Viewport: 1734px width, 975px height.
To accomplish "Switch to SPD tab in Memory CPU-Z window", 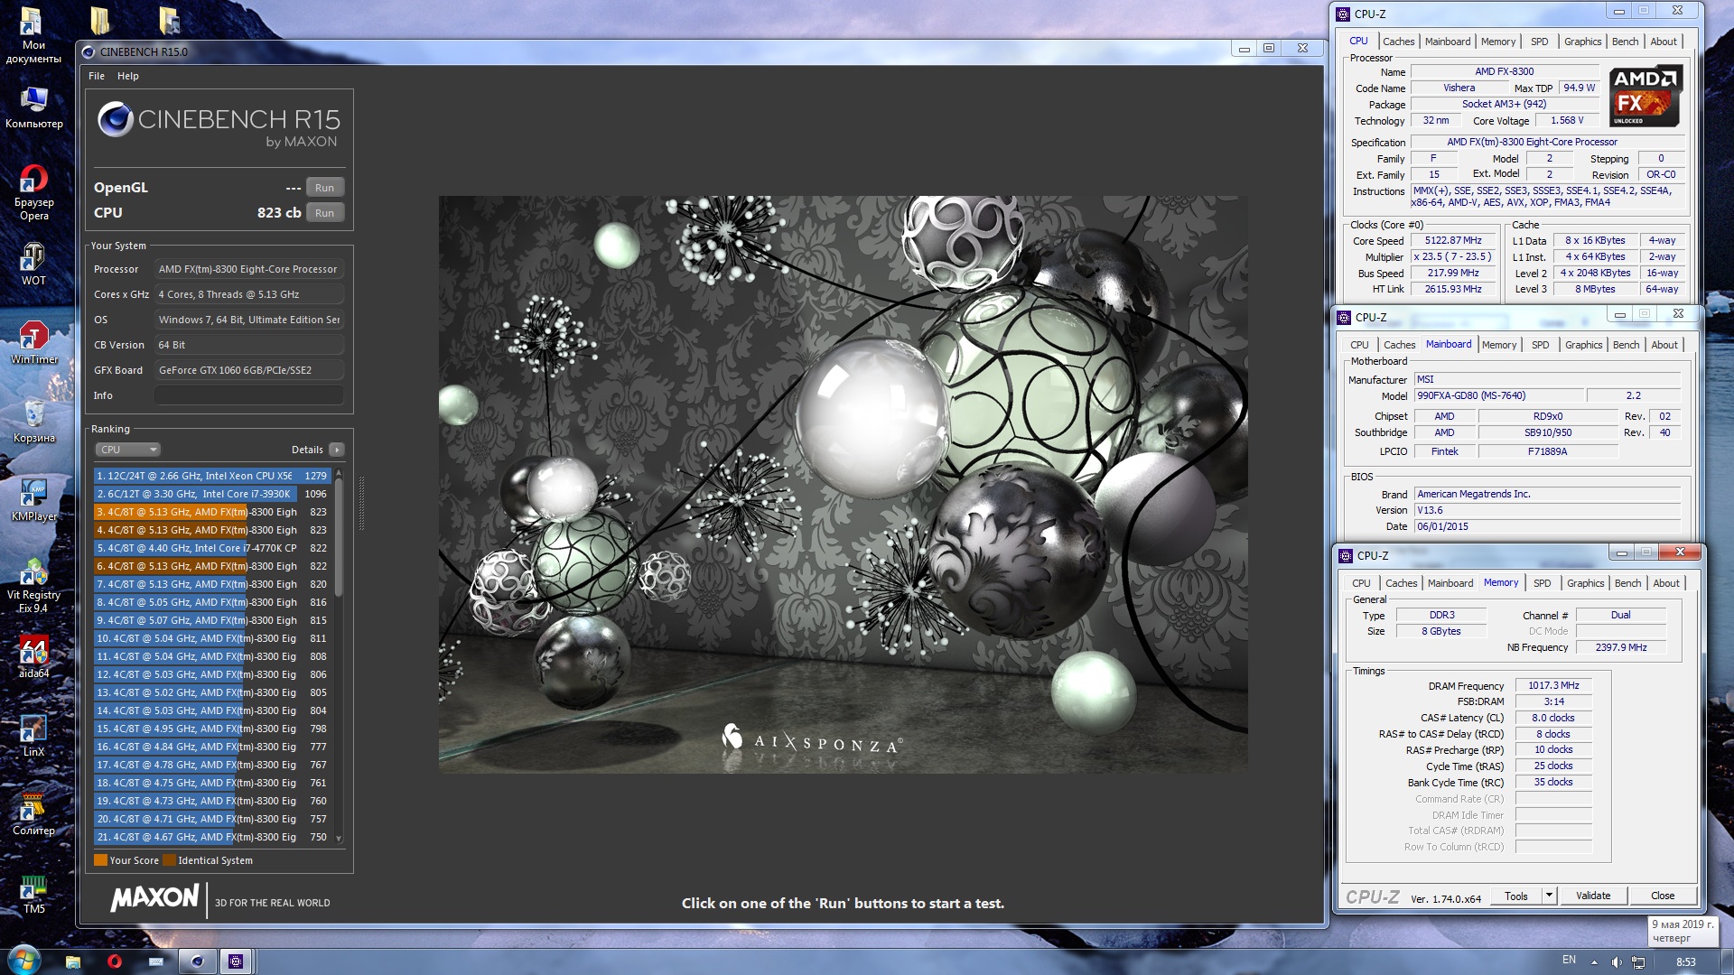I will coord(1542,583).
